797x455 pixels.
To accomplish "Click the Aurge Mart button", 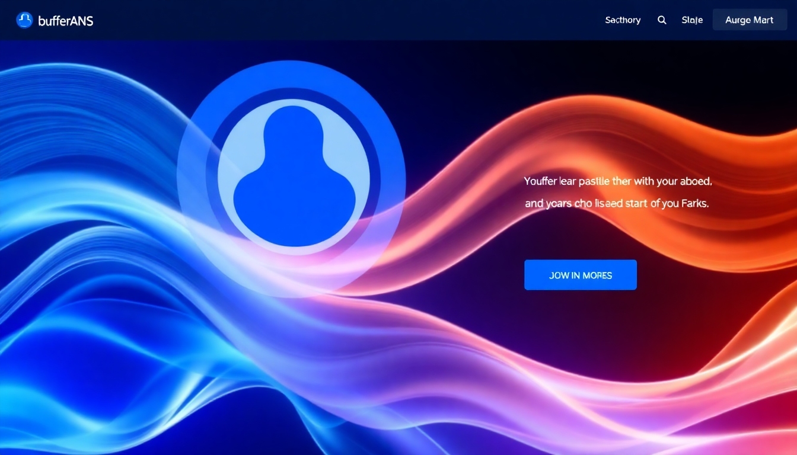I will point(749,20).
